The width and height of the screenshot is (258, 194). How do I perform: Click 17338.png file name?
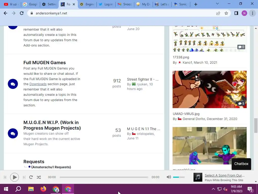181,57
